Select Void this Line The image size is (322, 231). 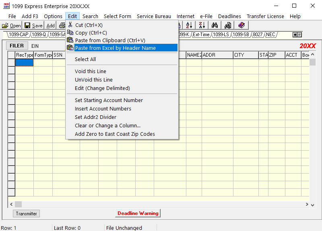click(91, 71)
